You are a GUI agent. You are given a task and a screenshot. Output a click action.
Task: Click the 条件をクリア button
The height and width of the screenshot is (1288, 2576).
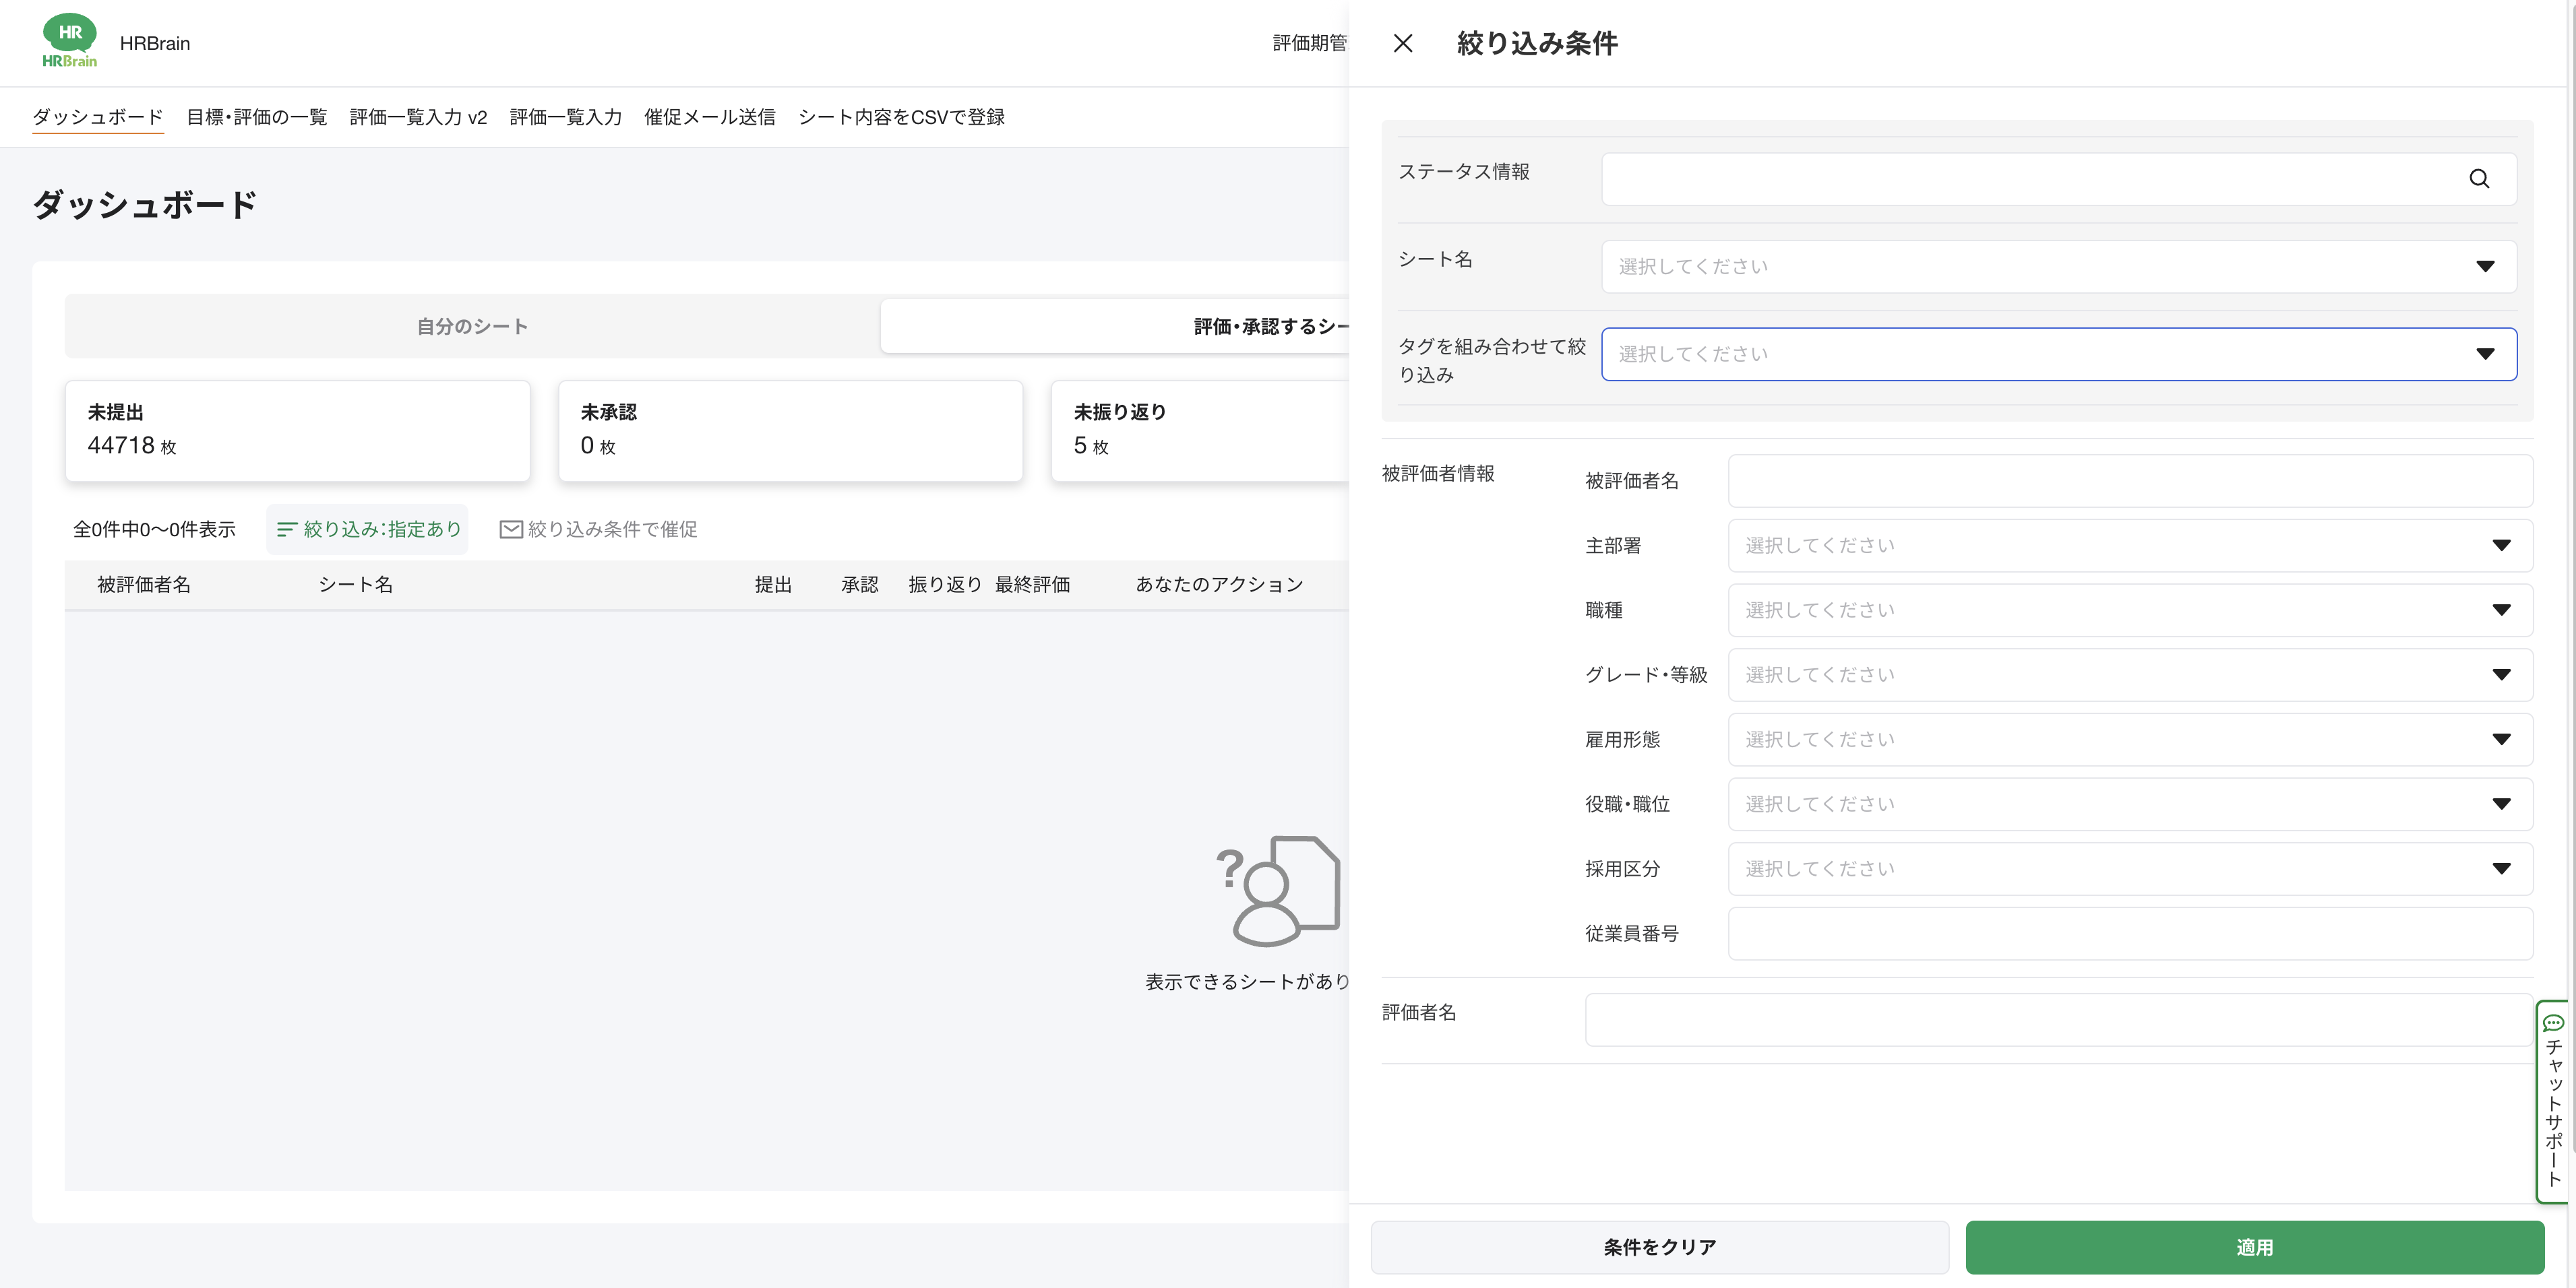coord(1659,1247)
